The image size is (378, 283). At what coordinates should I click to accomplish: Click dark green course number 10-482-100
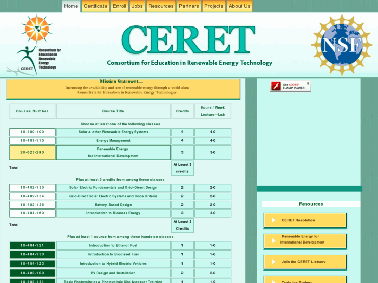(32, 273)
